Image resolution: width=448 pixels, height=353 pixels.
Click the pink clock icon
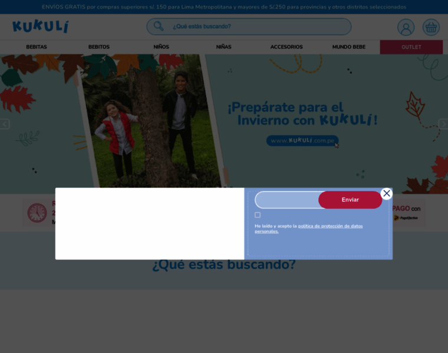pyautogui.click(x=37, y=213)
